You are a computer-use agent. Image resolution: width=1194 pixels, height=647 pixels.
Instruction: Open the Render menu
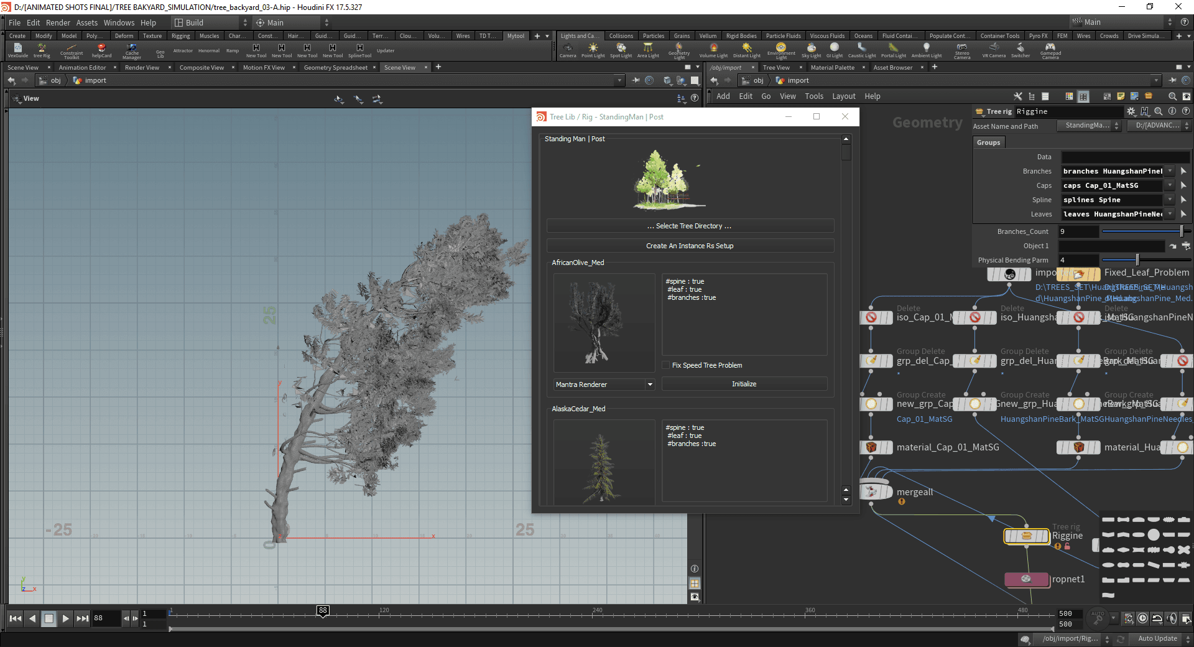[58, 22]
